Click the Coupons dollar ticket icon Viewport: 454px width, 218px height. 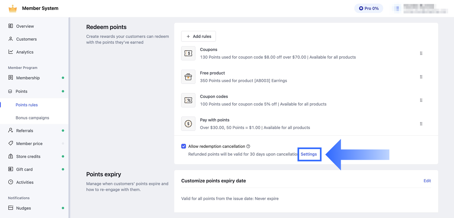[188, 53]
